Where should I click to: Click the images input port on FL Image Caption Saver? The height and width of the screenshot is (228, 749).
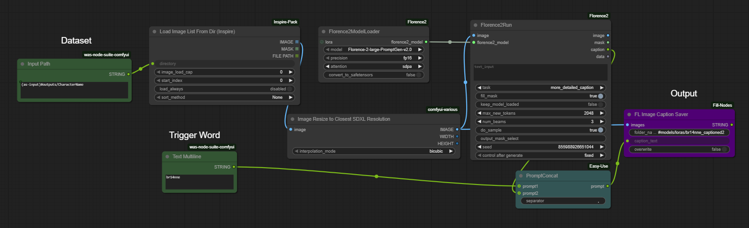tap(628, 125)
